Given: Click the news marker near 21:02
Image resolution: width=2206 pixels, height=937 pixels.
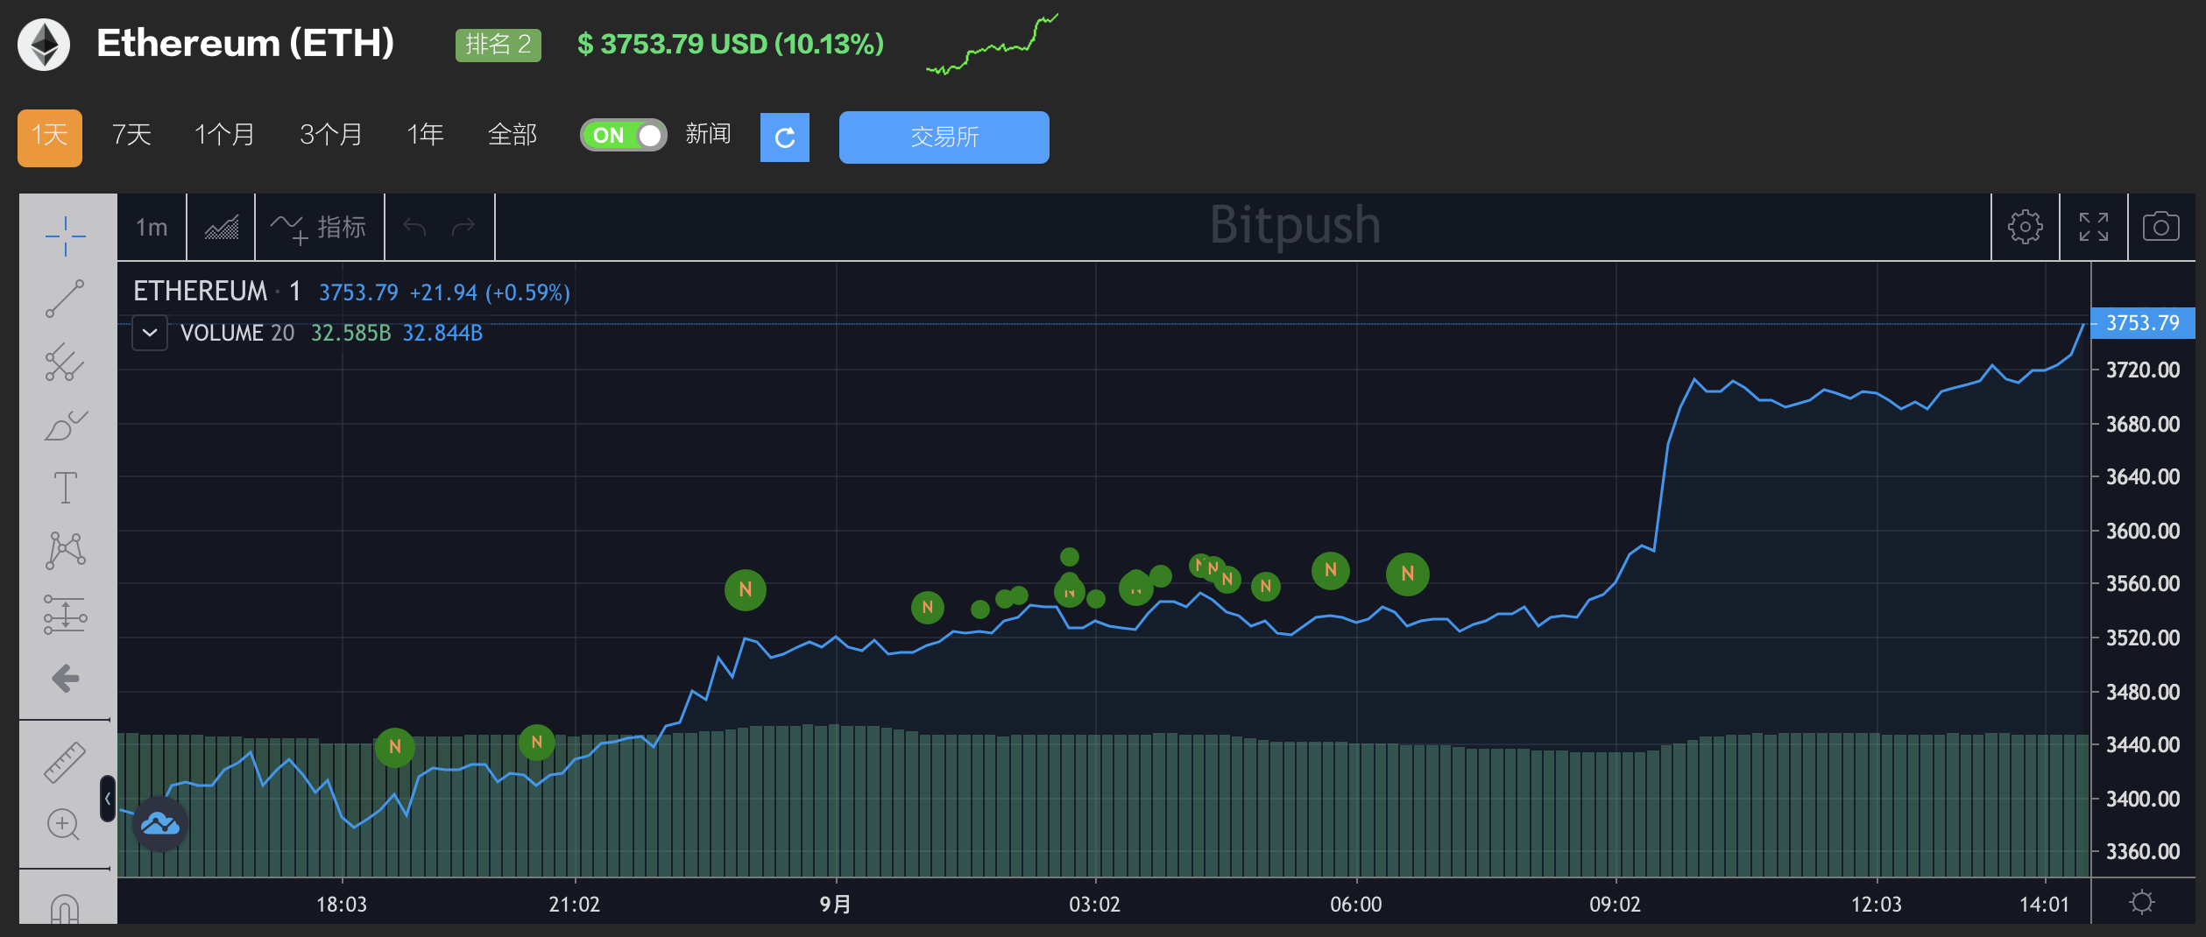Looking at the screenshot, I should pos(537,743).
